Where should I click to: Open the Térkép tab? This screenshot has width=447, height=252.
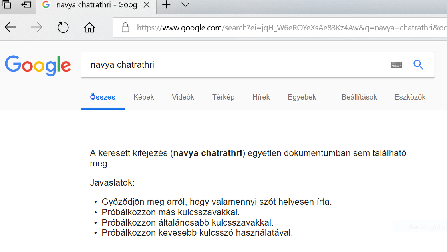coord(223,97)
